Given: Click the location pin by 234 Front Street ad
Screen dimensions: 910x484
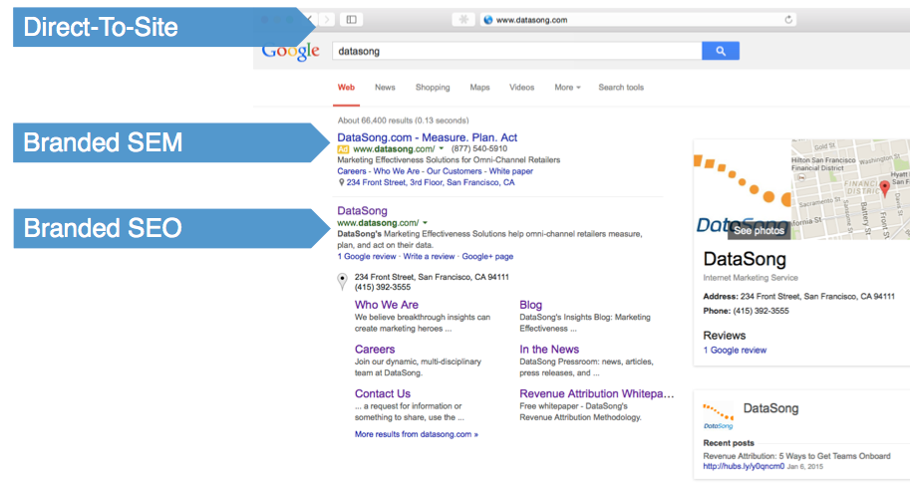Looking at the screenshot, I should (341, 182).
